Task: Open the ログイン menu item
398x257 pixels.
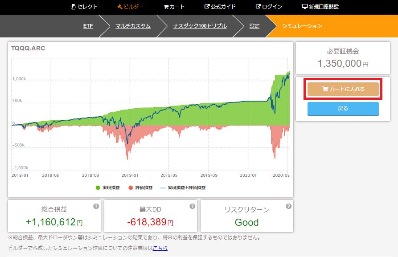Action: (269, 7)
